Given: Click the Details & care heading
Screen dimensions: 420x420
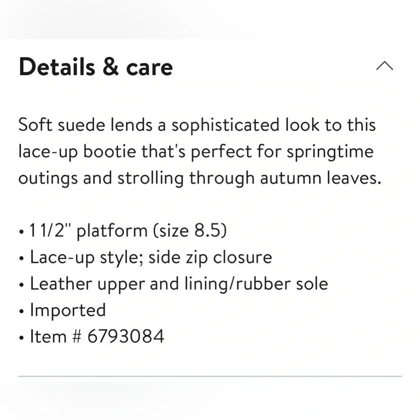Looking at the screenshot, I should 96,67.
